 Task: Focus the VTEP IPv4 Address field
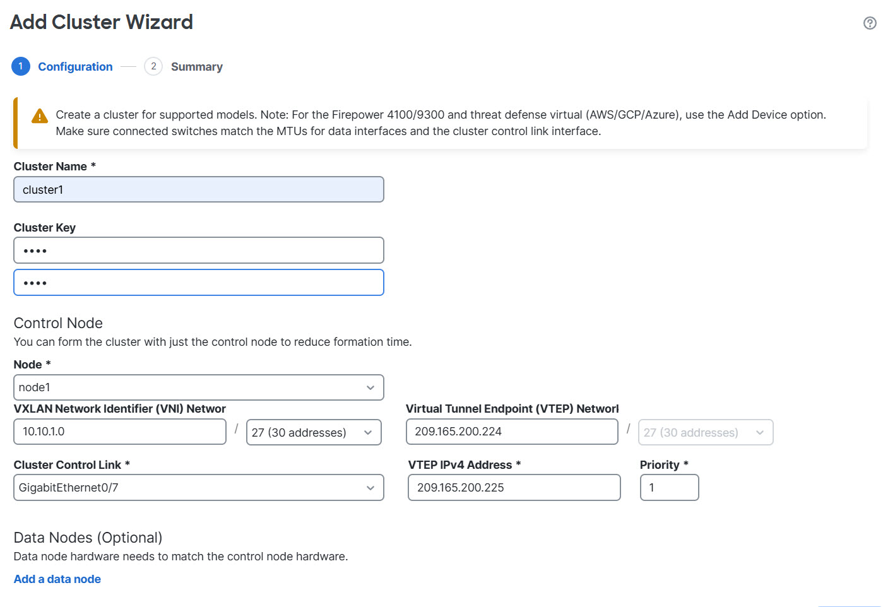[x=514, y=487]
